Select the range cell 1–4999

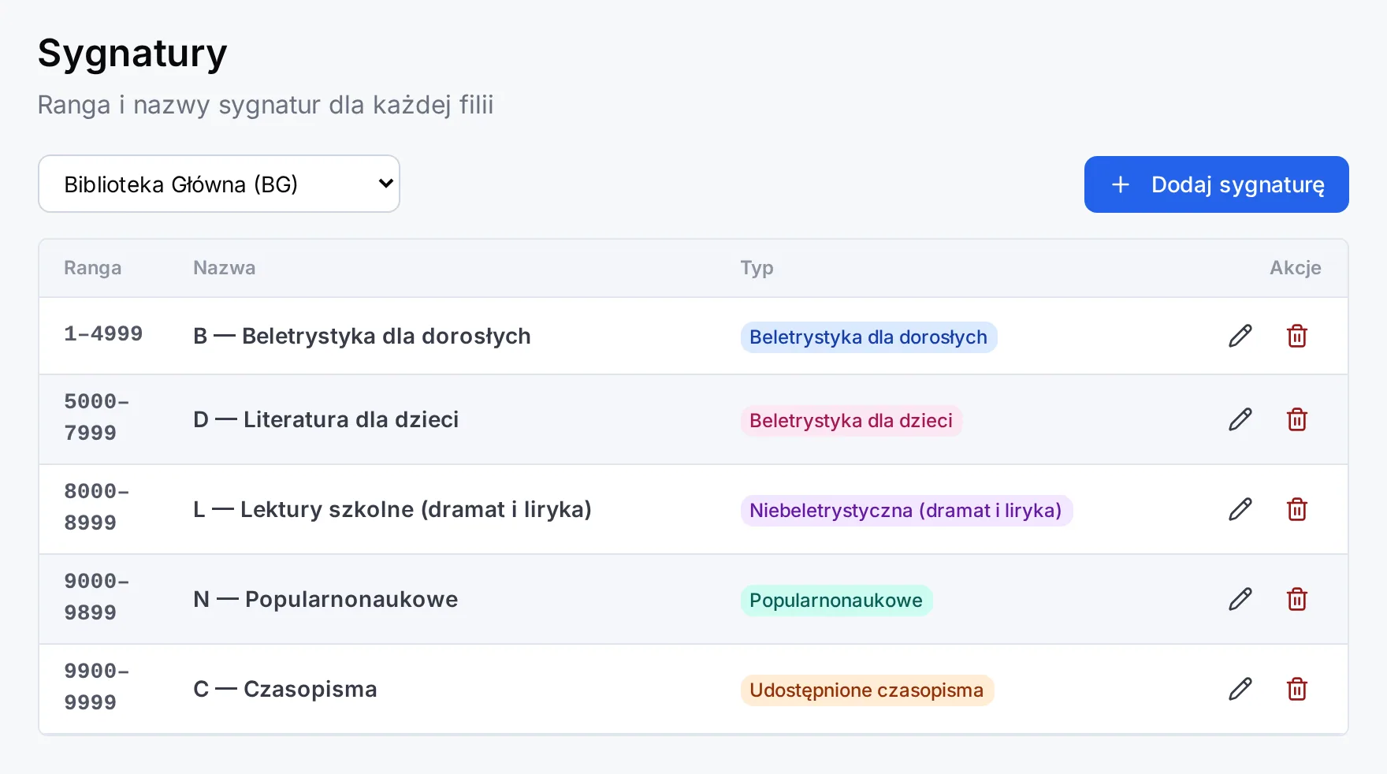click(103, 334)
